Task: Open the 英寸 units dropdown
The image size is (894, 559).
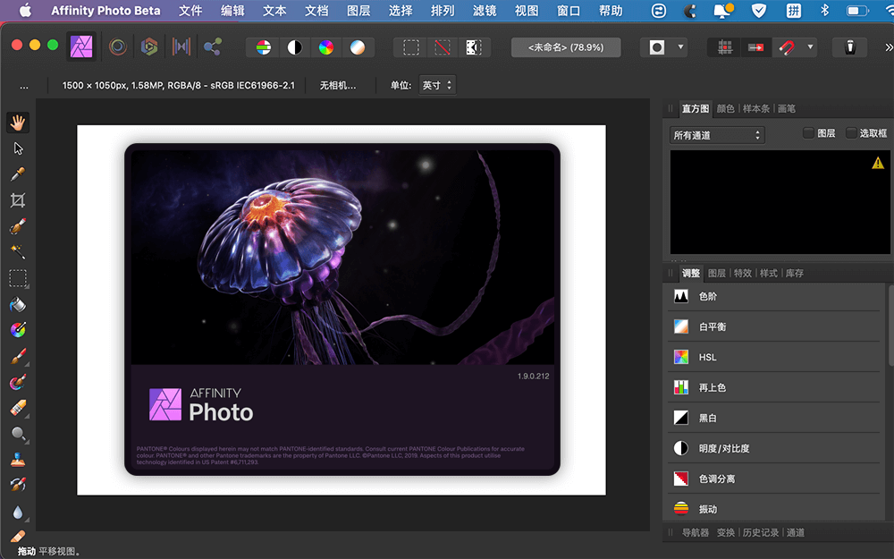Action: coord(437,85)
